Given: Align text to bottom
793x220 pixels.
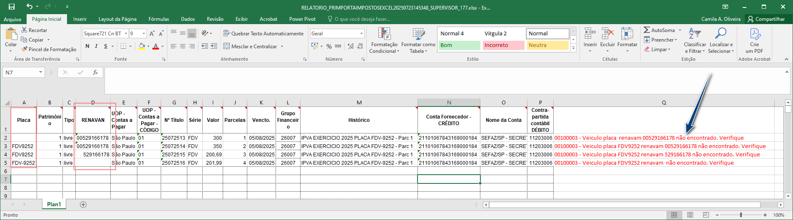Looking at the screenshot, I should [192, 33].
